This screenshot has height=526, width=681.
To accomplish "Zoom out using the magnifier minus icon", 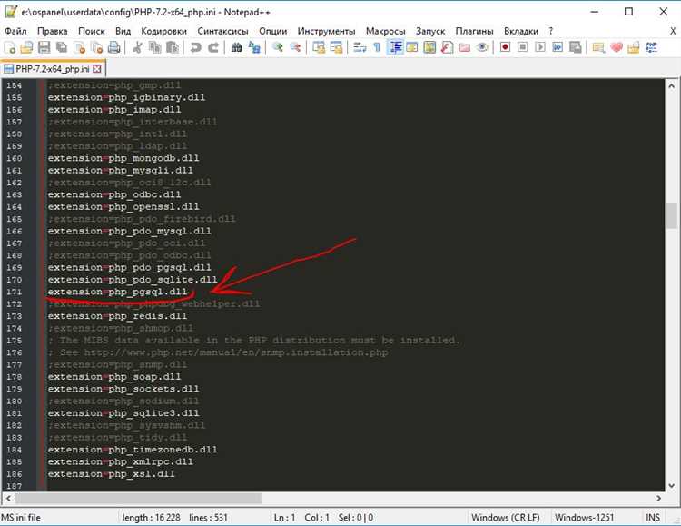I will 295,47.
